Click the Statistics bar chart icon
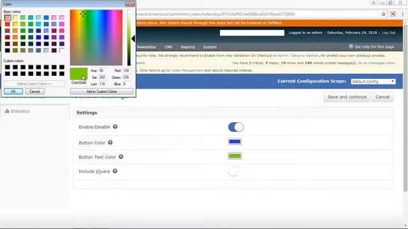Image resolution: width=408 pixels, height=229 pixels. pyautogui.click(x=7, y=111)
